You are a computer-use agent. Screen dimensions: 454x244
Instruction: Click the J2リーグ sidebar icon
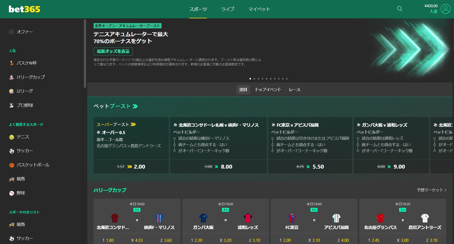coord(11,91)
